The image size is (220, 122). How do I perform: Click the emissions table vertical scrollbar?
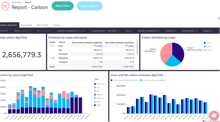pos(137,47)
